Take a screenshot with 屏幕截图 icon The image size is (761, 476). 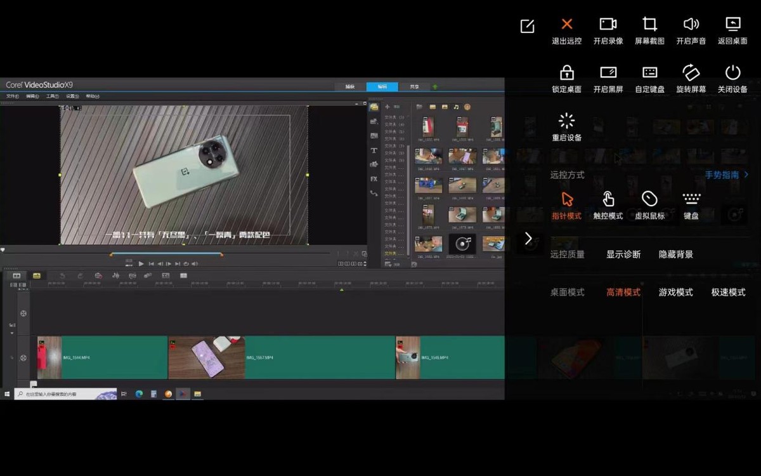649,25
